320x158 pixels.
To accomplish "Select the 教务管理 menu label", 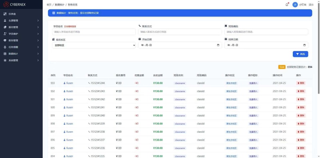I will point(13,41).
